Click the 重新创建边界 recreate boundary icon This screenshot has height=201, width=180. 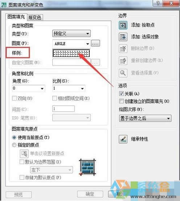point(123,61)
